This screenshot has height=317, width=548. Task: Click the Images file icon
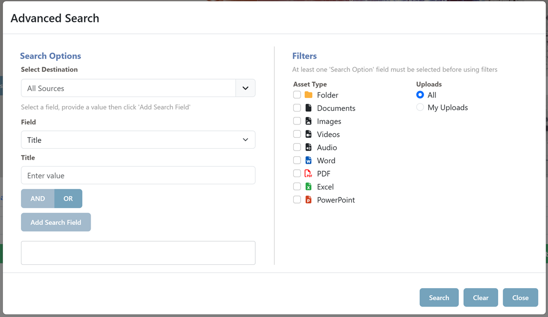click(x=308, y=121)
